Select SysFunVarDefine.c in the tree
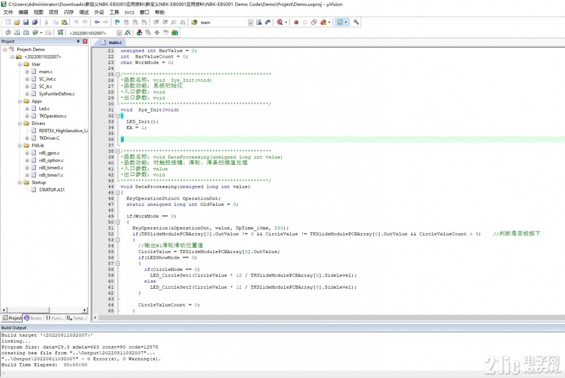Image resolution: width=565 pixels, height=378 pixels. (x=57, y=93)
